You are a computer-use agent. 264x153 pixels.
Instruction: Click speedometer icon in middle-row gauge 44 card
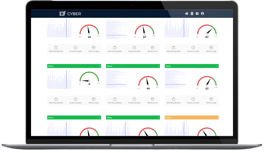click(x=152, y=99)
